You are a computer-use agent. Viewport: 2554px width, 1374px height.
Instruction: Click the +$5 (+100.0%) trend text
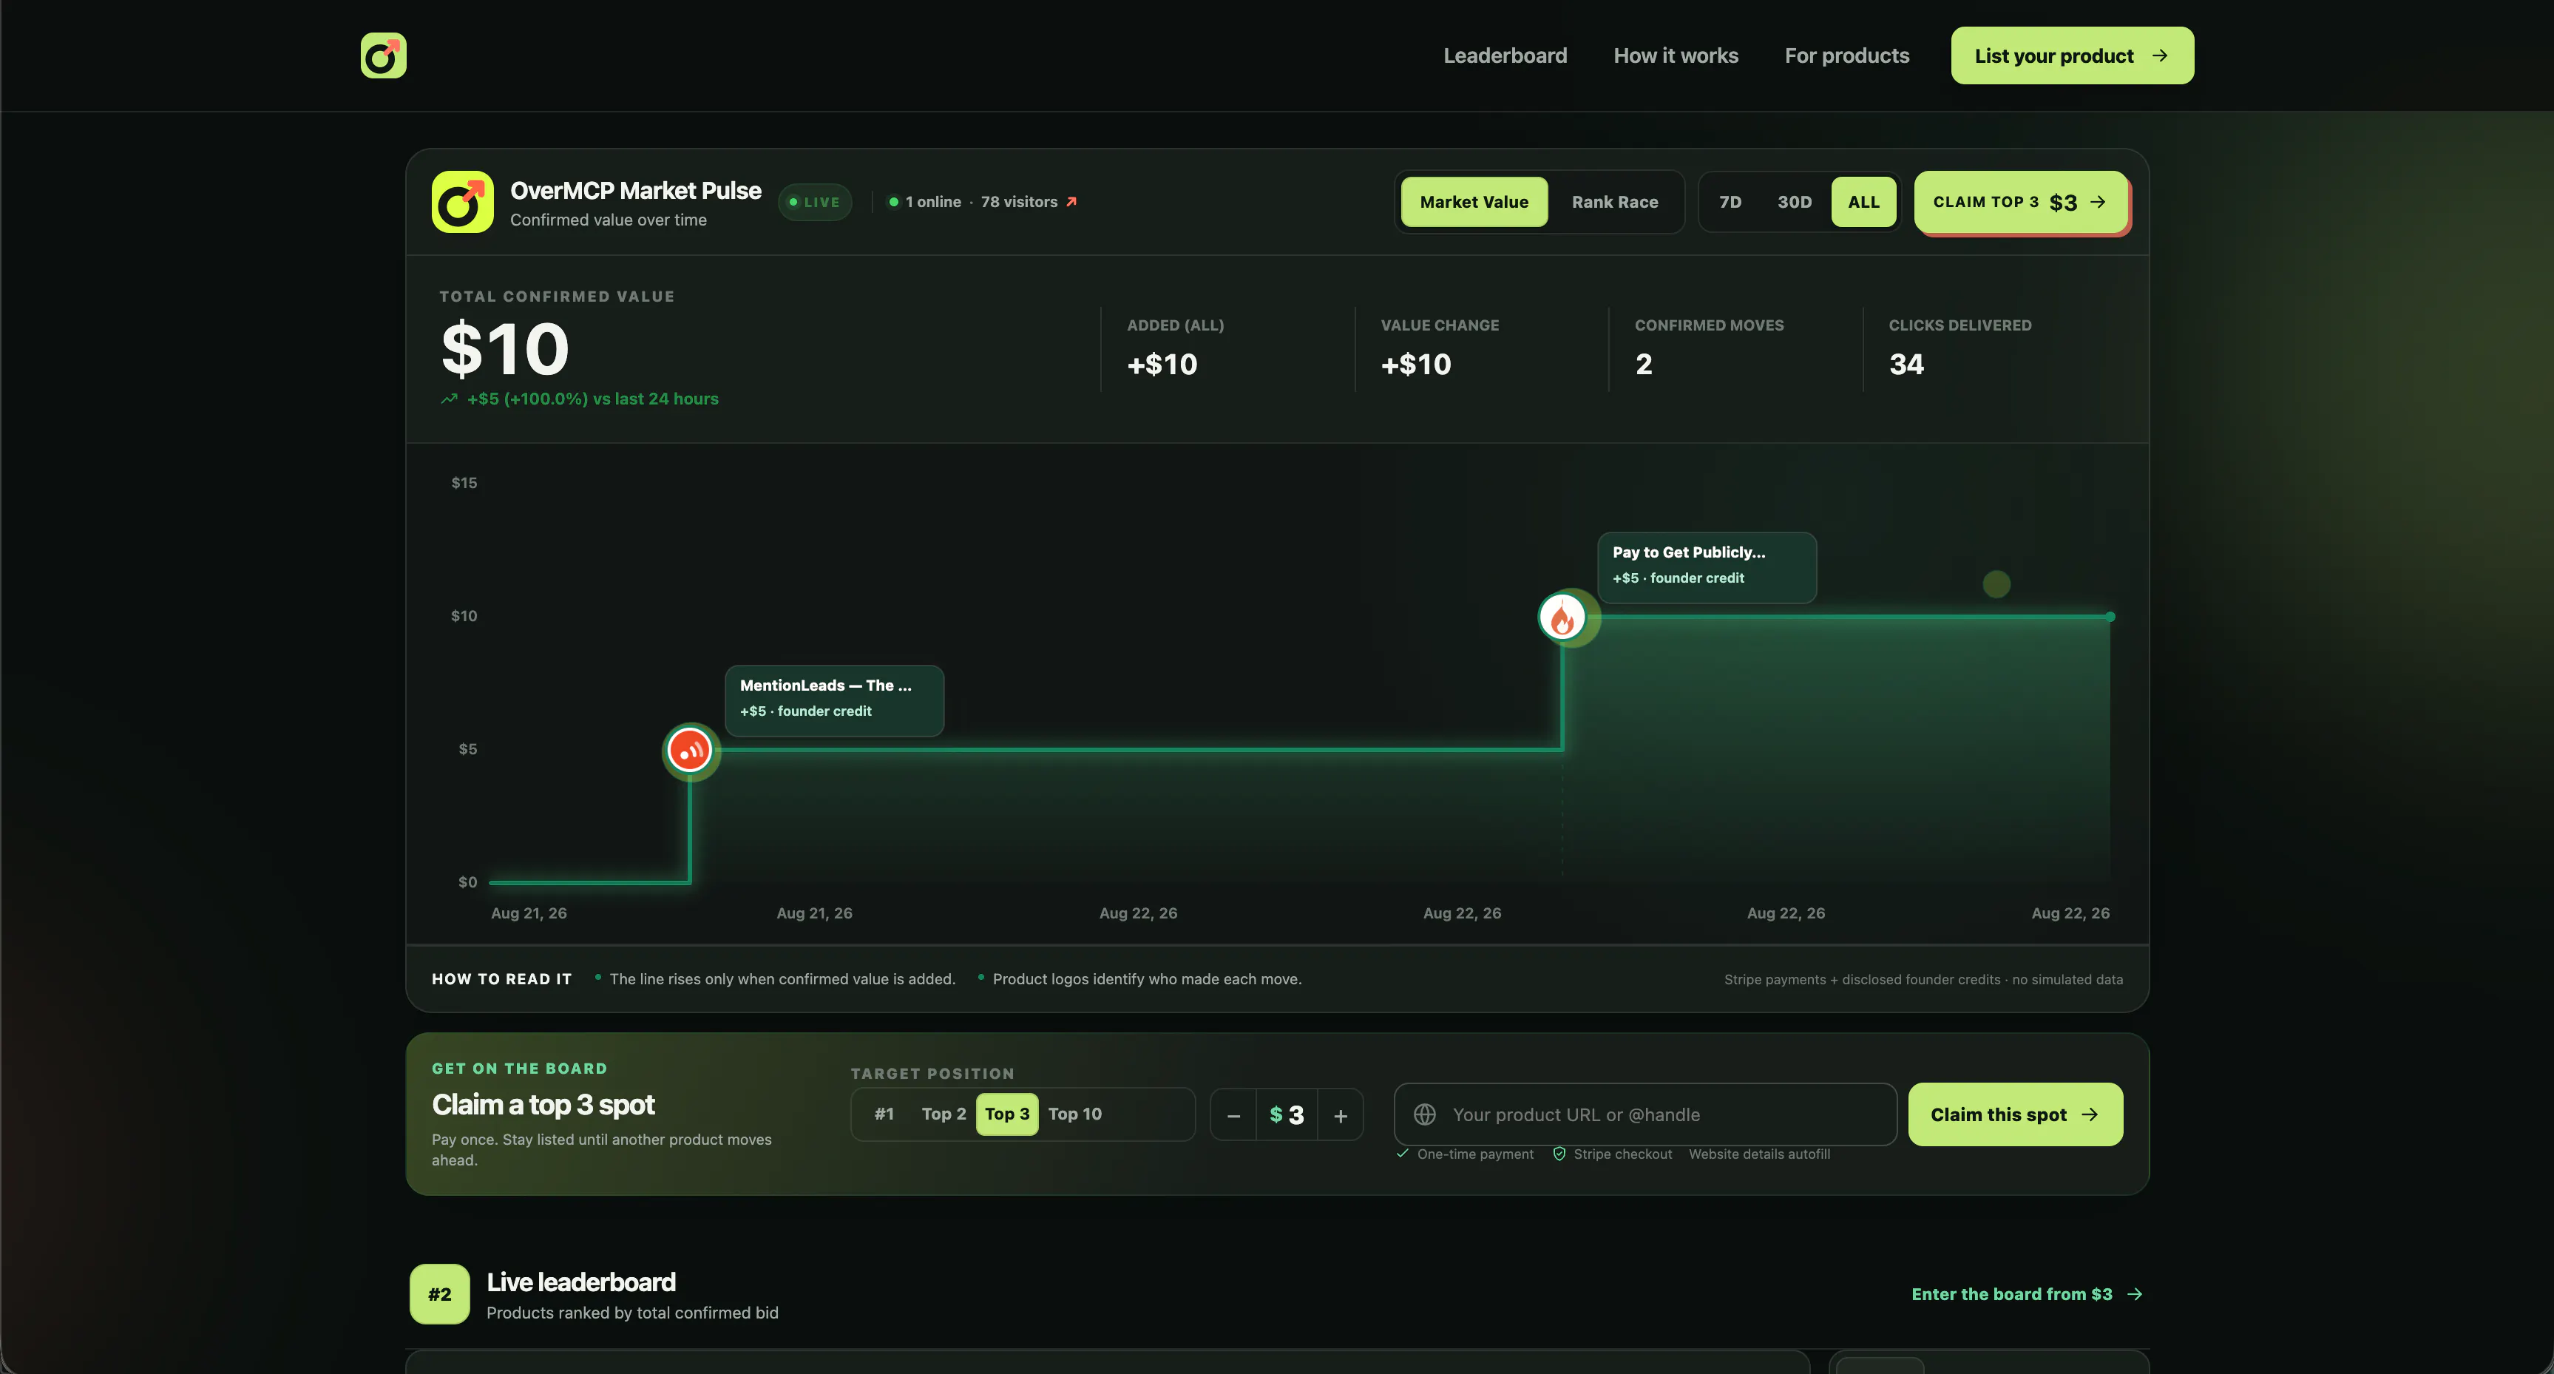pyautogui.click(x=592, y=399)
